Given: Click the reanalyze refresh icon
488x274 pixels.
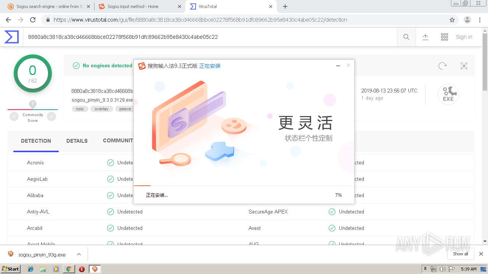Looking at the screenshot, I should click(442, 66).
